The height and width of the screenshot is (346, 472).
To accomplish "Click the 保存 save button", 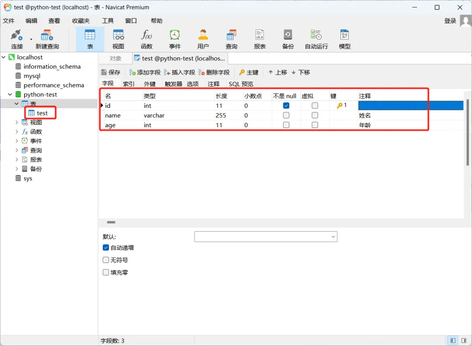I will pyautogui.click(x=111, y=73).
